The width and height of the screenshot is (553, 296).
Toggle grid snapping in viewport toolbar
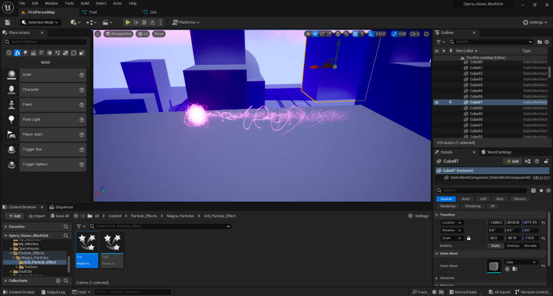355,34
